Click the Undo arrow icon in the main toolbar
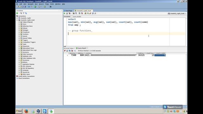Image resolution: width=203 pixels, height=114 pixels. pyautogui.click(x=29, y=7)
